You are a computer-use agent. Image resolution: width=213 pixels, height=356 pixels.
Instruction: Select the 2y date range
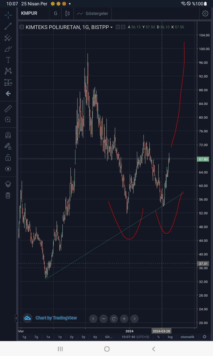click(72, 337)
